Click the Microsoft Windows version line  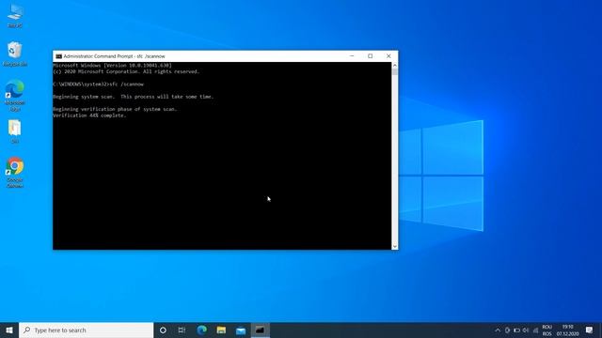tap(112, 66)
